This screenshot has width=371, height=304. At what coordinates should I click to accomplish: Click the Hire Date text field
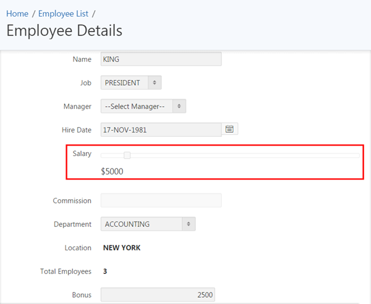[x=161, y=129]
